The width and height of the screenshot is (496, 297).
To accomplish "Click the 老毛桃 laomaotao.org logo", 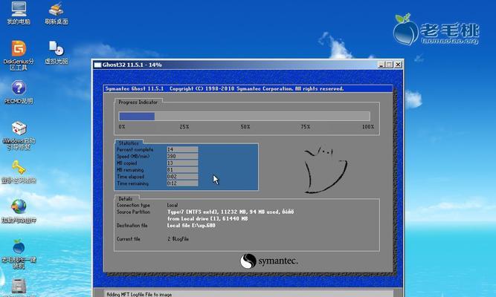I will pos(436,30).
